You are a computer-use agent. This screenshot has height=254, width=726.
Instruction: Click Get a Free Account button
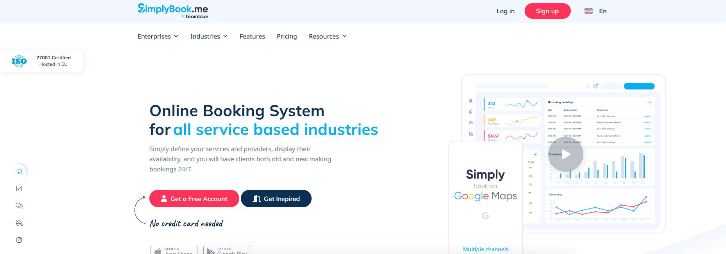194,199
